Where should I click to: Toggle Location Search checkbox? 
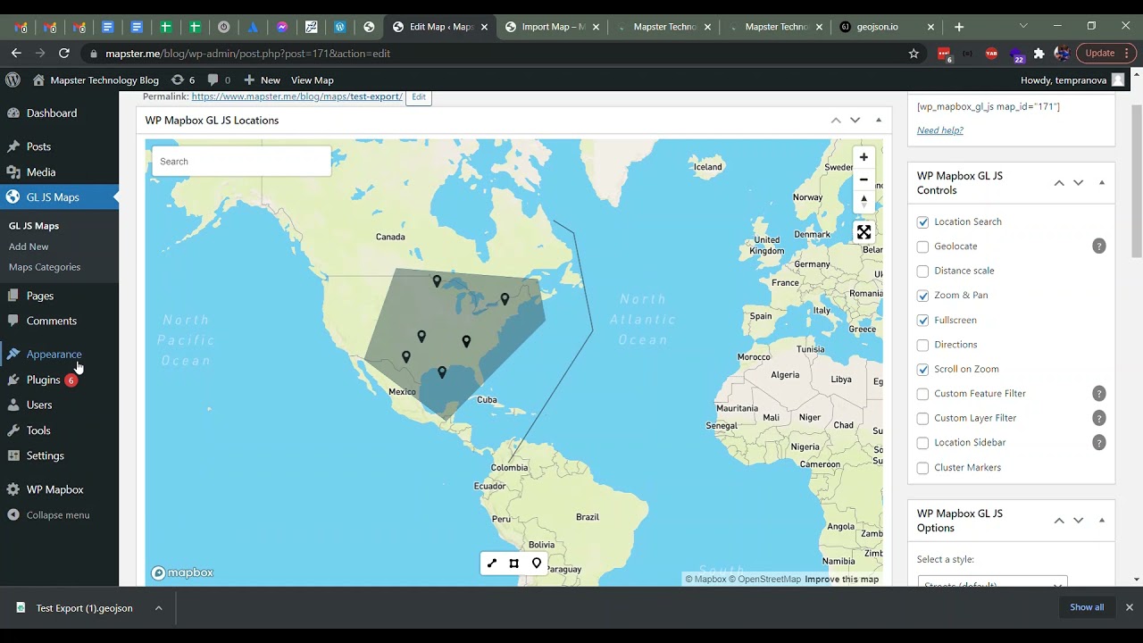(922, 222)
